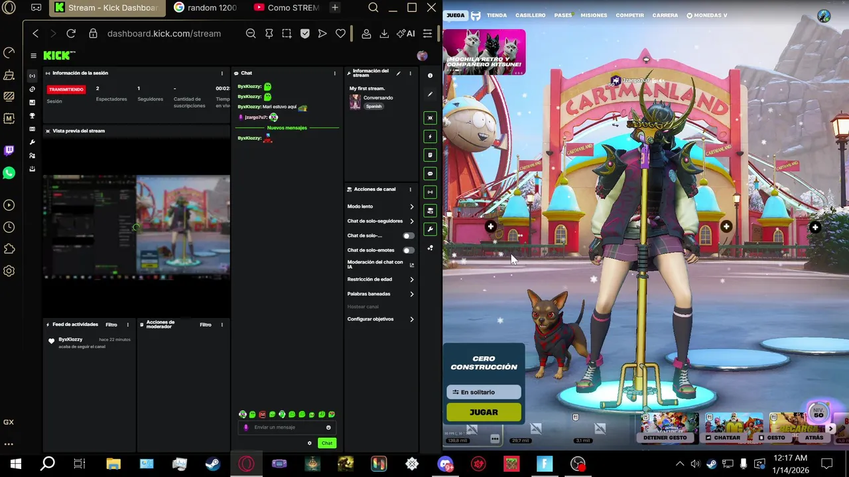Open CASILLERO tab in Fortnite
Image resolution: width=849 pixels, height=477 pixels.
click(531, 15)
